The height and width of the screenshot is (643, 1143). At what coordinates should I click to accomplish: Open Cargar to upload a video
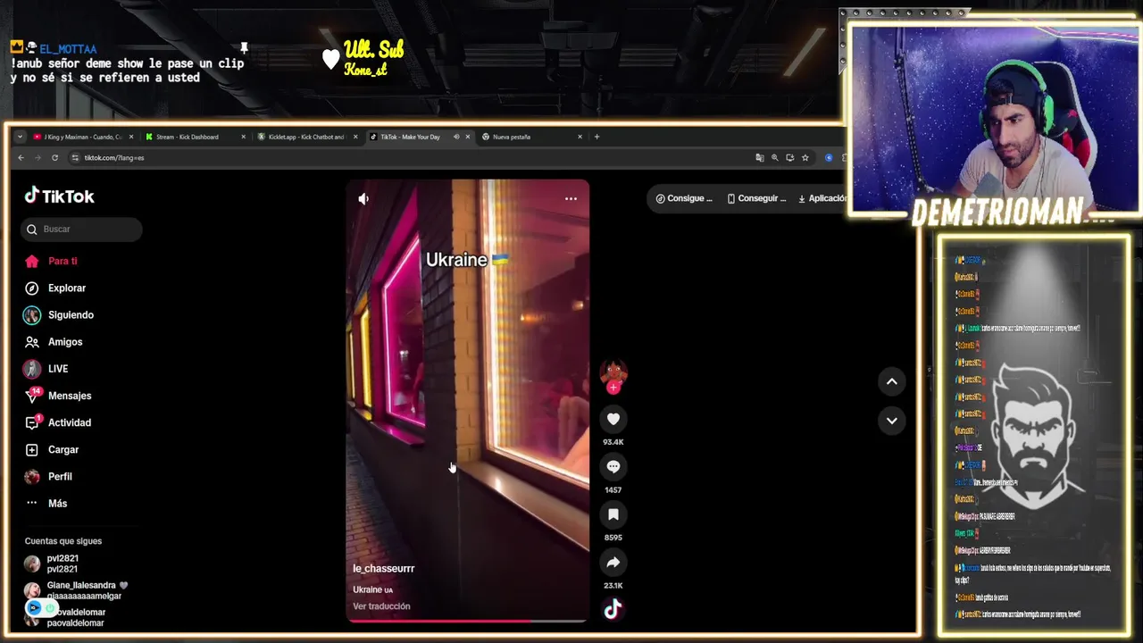tap(51, 449)
